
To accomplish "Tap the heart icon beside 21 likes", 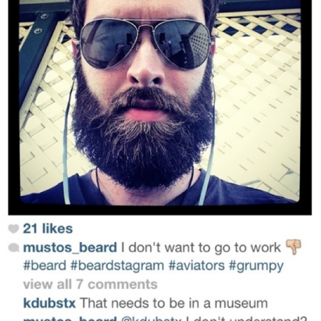I will coord(14,229).
